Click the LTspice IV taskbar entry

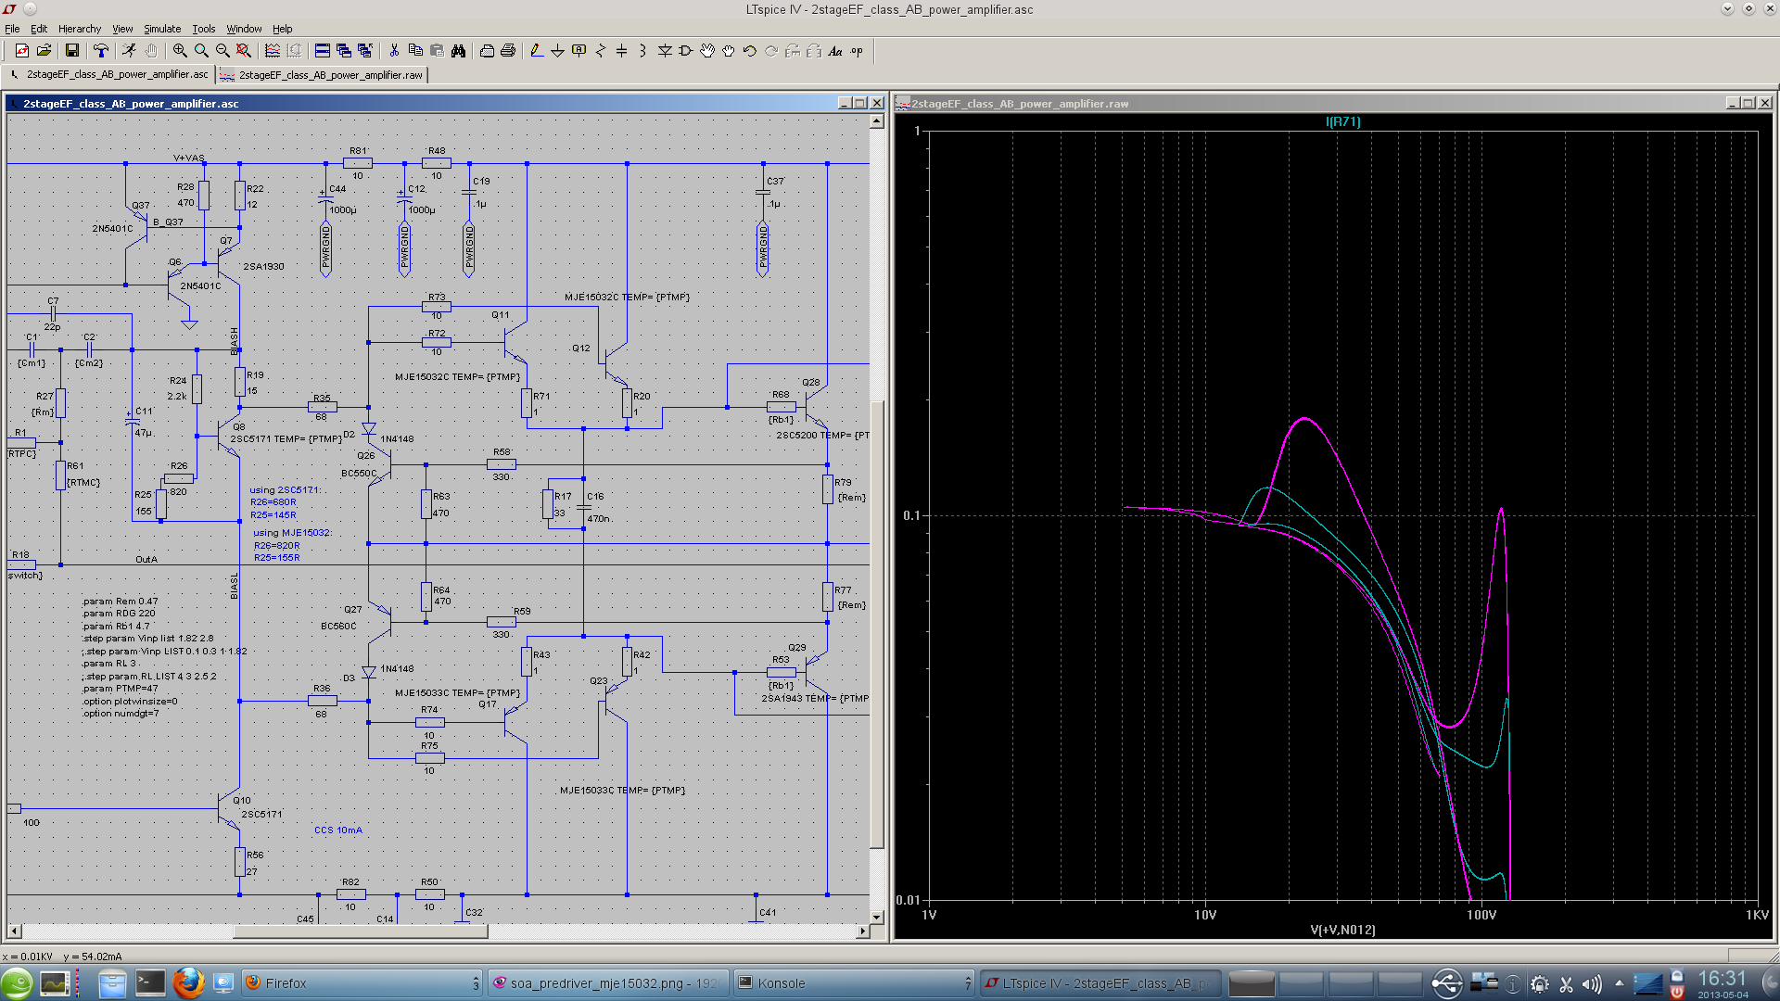1100,983
